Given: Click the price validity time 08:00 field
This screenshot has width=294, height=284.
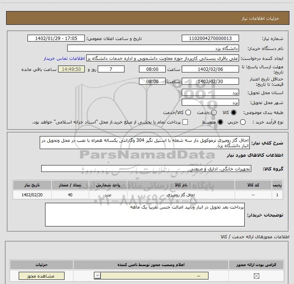Looking at the screenshot, I should click(x=152, y=81).
